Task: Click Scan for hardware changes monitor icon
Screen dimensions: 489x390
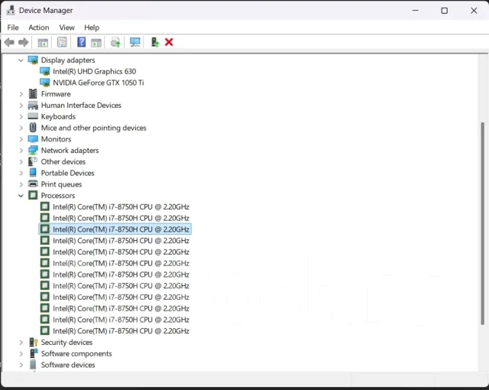Action: (x=135, y=42)
